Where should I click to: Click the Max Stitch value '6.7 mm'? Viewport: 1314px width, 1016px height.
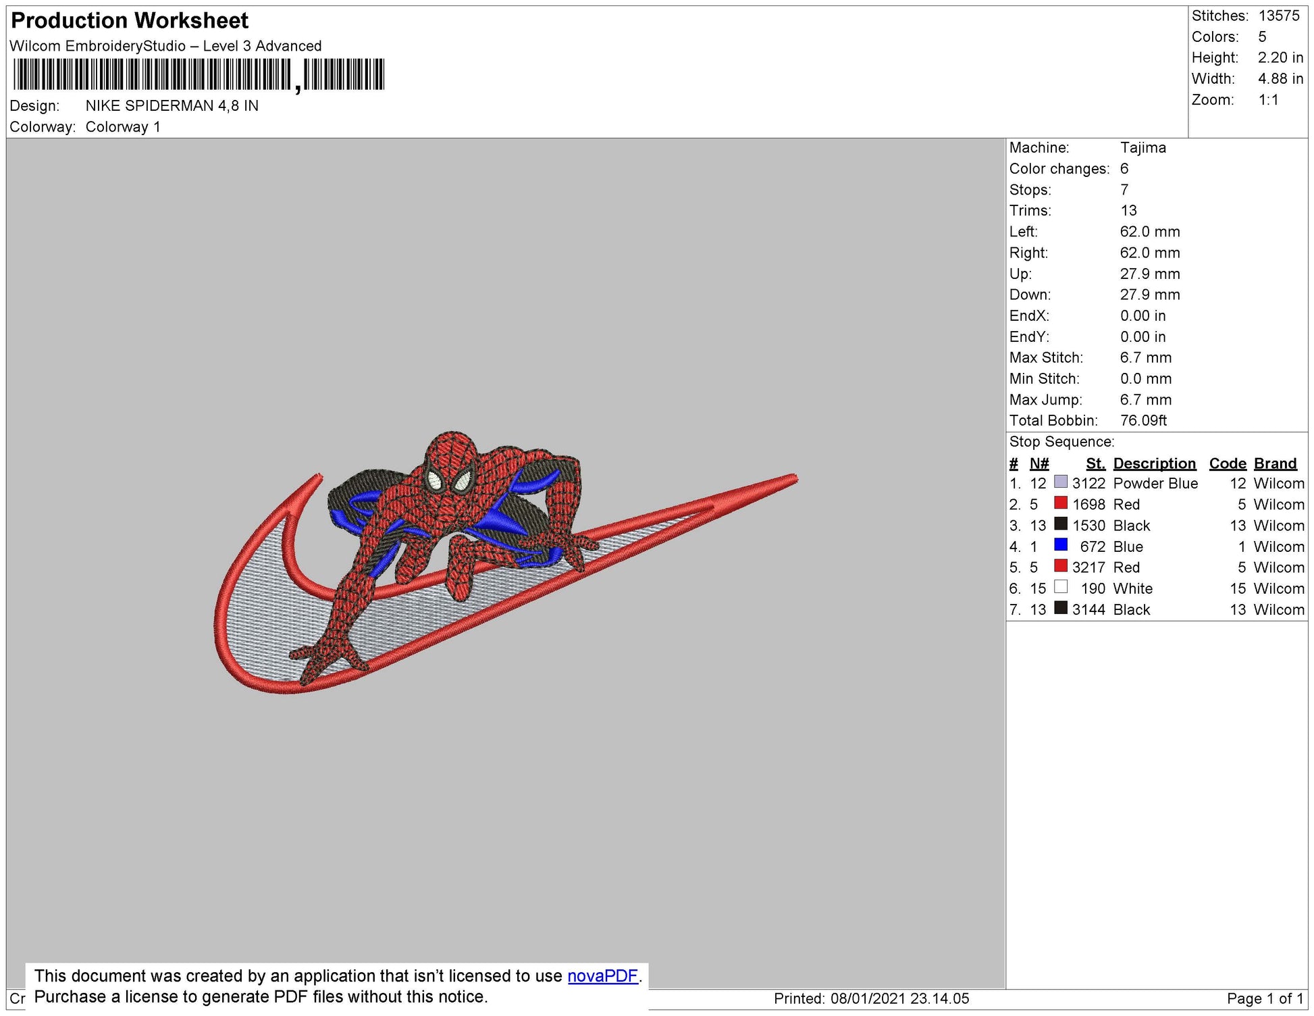[1146, 357]
